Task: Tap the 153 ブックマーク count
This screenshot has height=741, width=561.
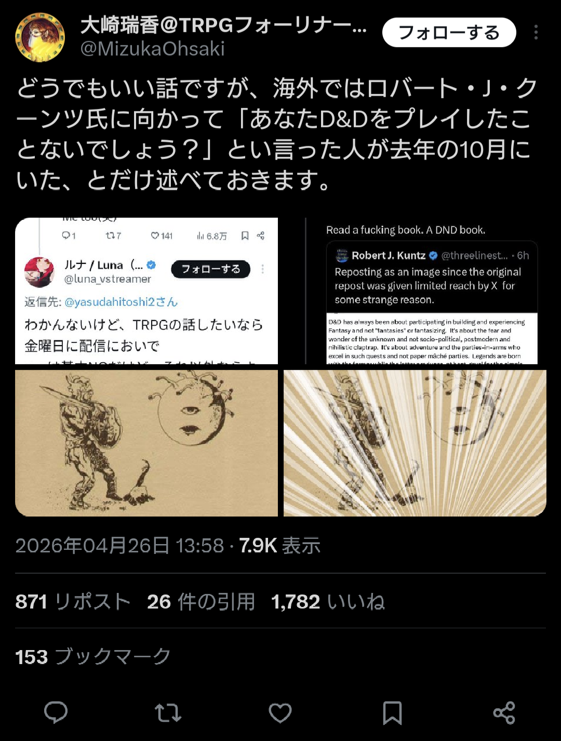Action: [93, 657]
